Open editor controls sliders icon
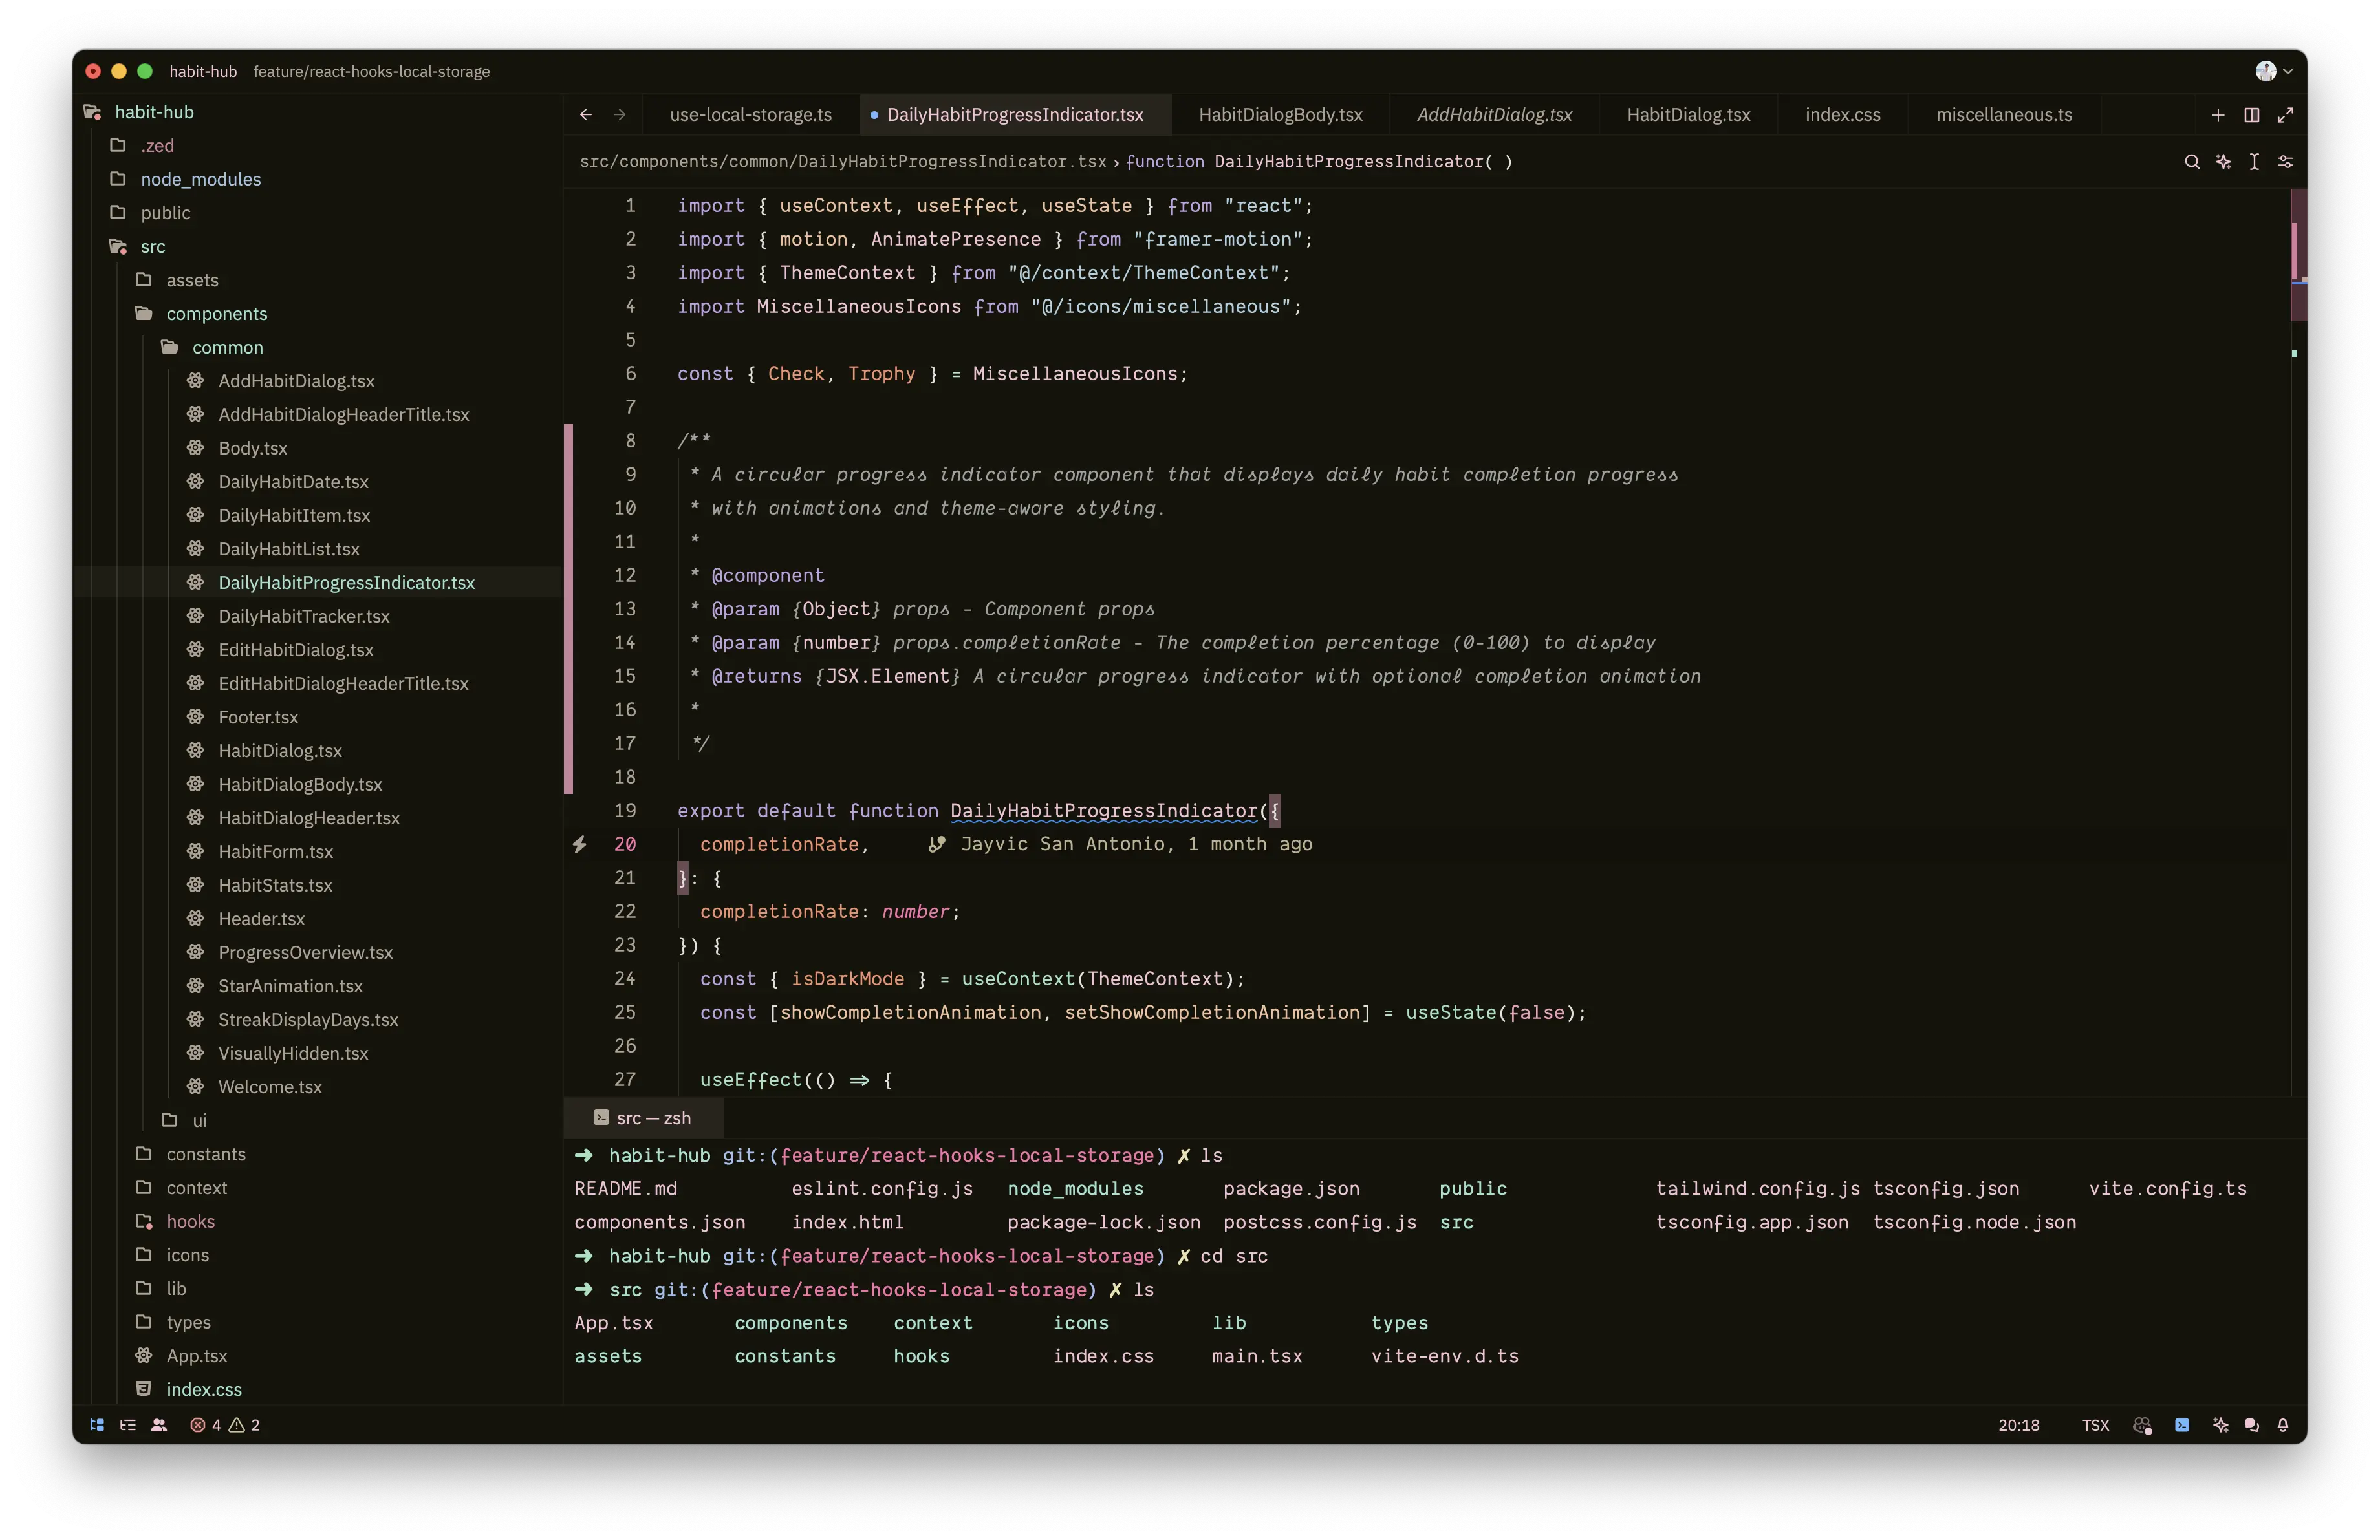2380x1540 pixels. (x=2285, y=162)
